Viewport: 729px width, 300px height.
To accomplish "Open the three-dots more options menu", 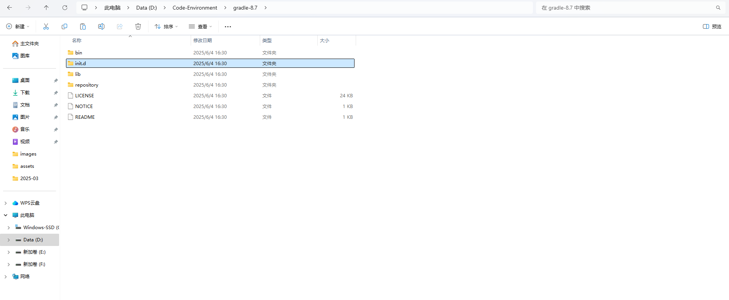I will (x=228, y=26).
